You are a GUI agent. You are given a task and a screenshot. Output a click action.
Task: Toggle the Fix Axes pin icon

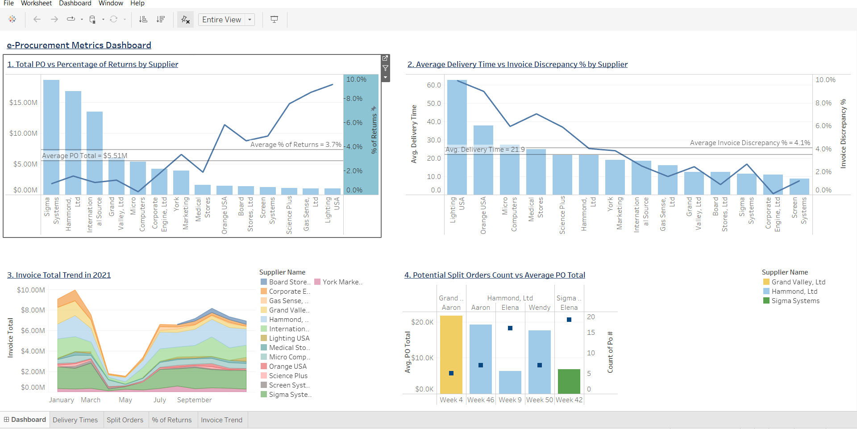point(185,20)
